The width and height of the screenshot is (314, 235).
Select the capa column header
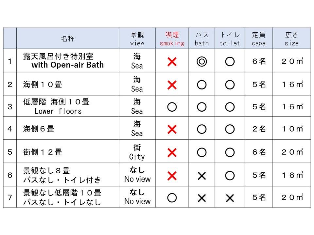coord(258,39)
